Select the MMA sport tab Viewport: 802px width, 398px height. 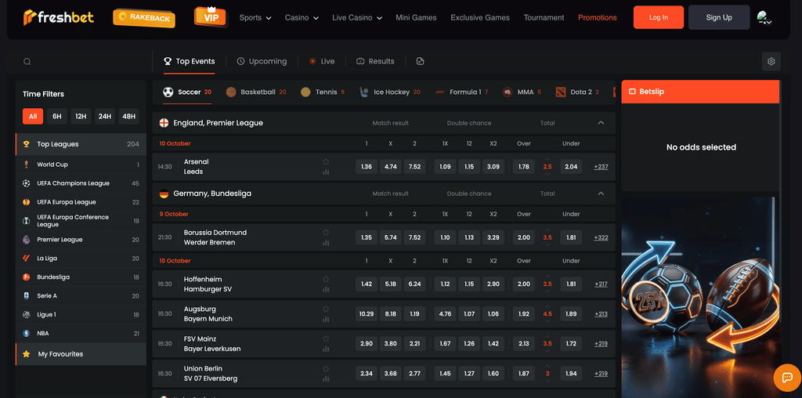click(x=522, y=92)
